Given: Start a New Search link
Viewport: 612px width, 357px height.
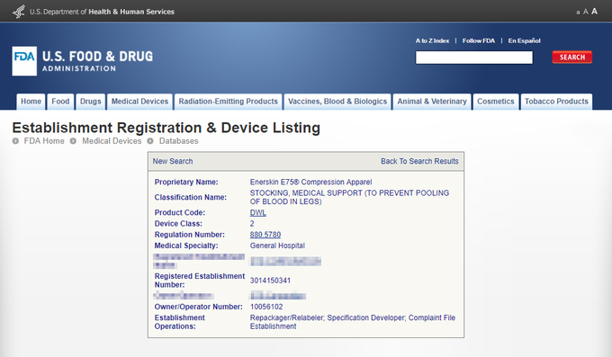Looking at the screenshot, I should [173, 161].
